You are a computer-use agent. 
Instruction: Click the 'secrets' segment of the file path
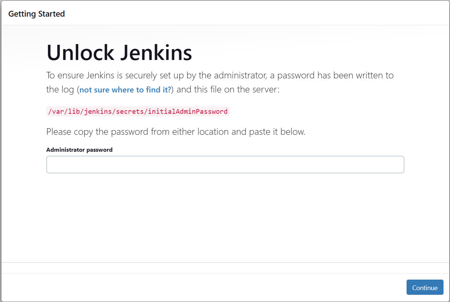click(131, 111)
